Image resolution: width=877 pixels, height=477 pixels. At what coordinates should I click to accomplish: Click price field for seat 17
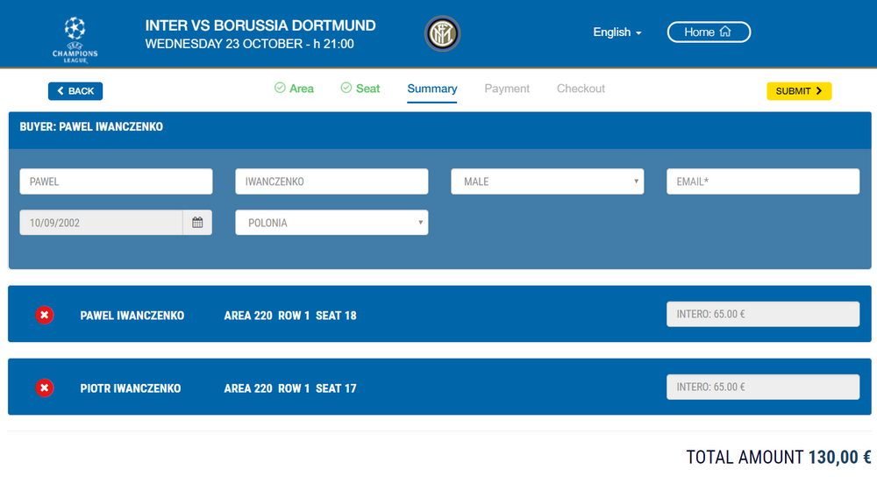(763, 387)
